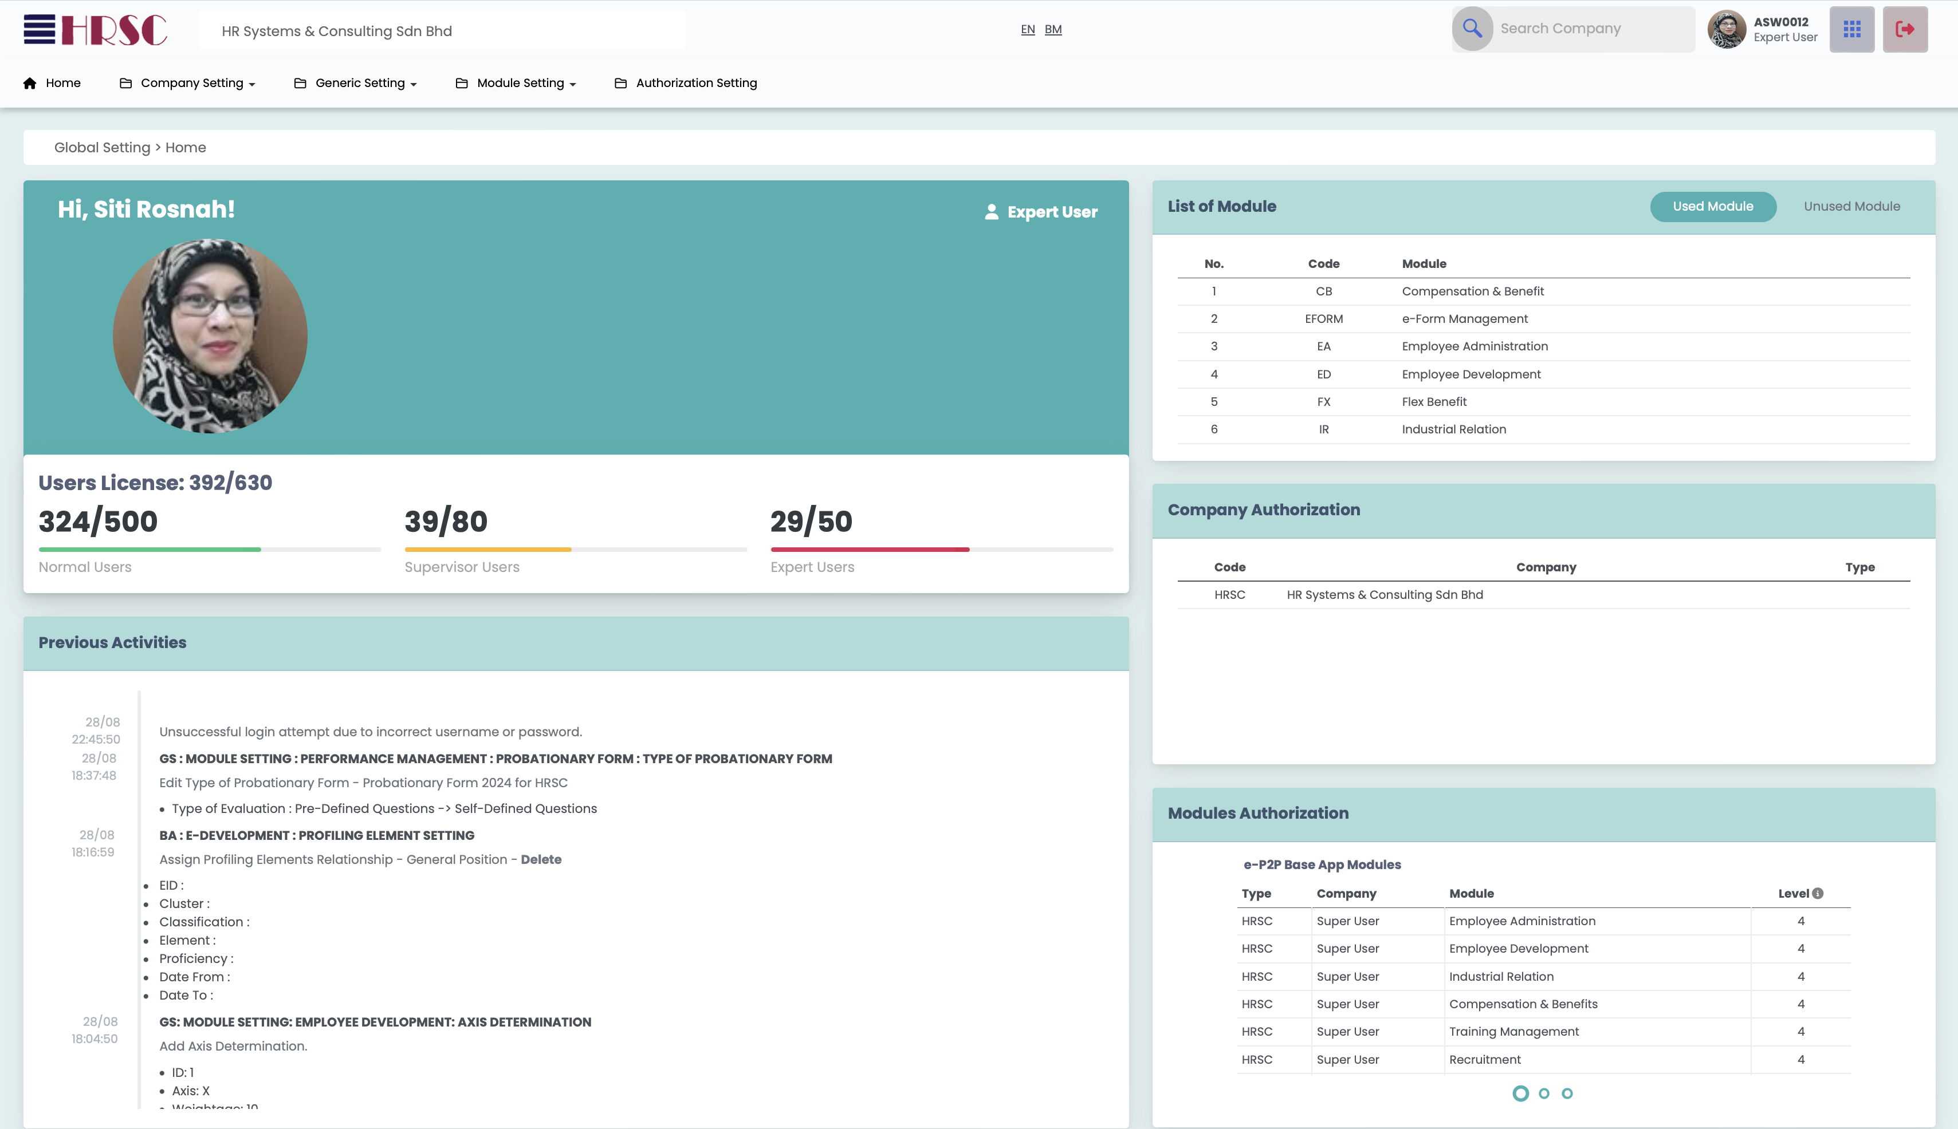The image size is (1958, 1129).
Task: Select third carousel dot in Modules Authorization
Action: 1567,1094
